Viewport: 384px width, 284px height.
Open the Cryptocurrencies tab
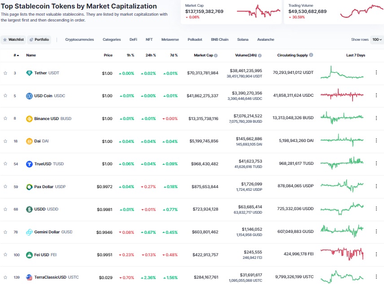coord(79,39)
